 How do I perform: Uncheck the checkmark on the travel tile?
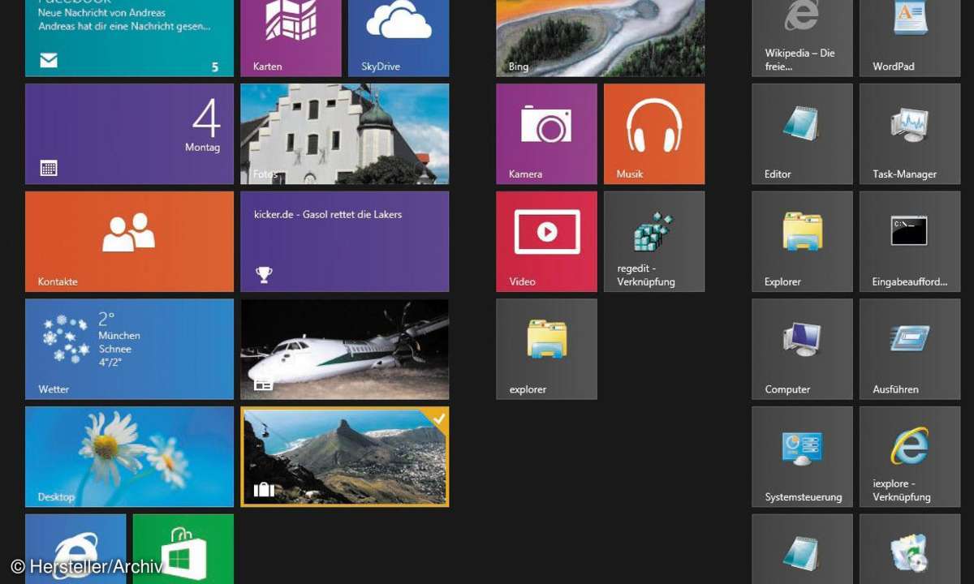tap(439, 419)
